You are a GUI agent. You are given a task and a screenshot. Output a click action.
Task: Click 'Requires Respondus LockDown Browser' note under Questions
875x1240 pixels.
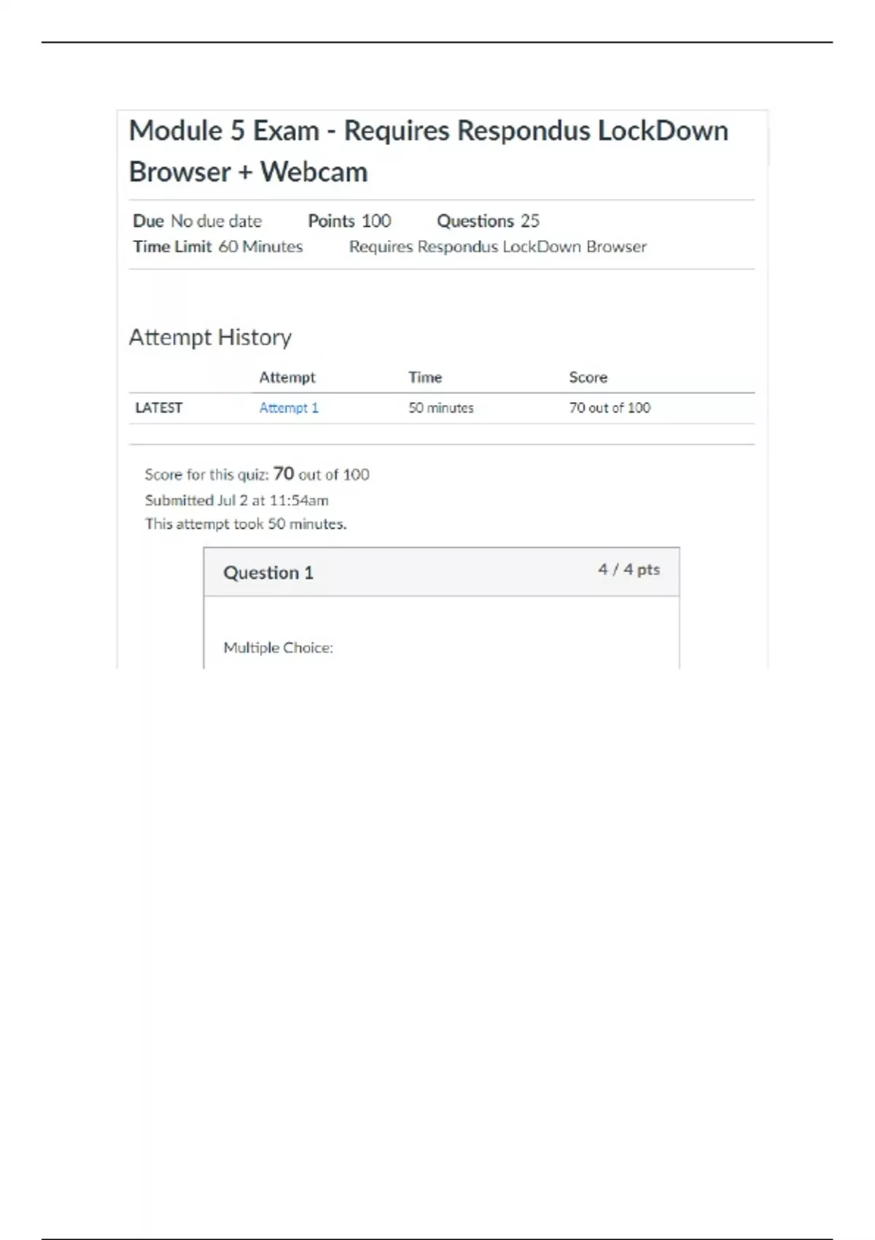click(x=497, y=247)
